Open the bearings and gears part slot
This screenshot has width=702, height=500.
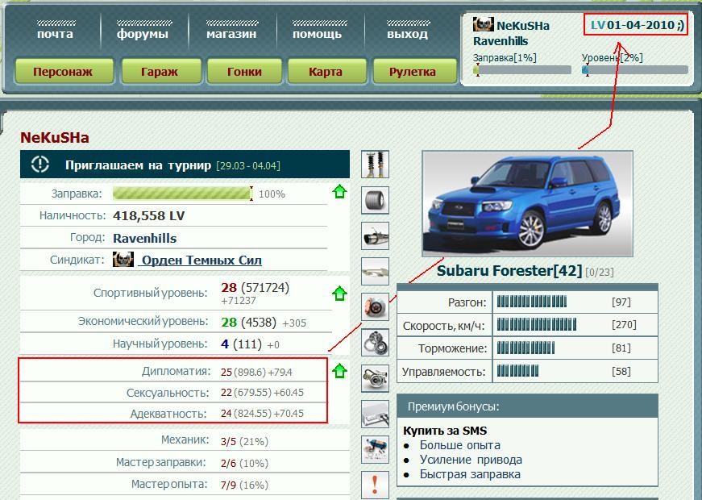point(375,343)
